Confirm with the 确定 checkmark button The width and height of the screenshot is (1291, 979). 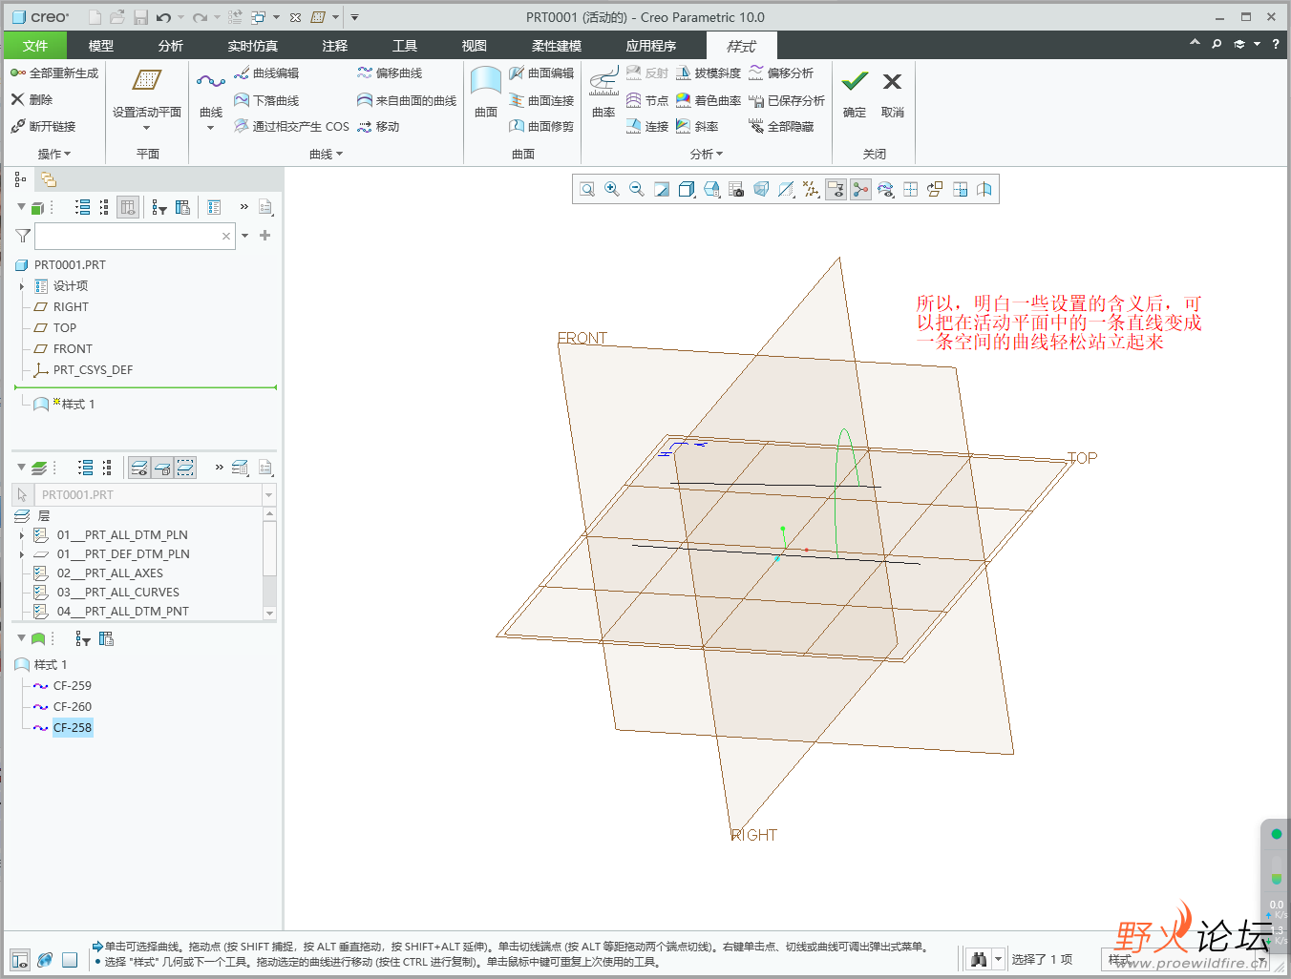tap(855, 93)
